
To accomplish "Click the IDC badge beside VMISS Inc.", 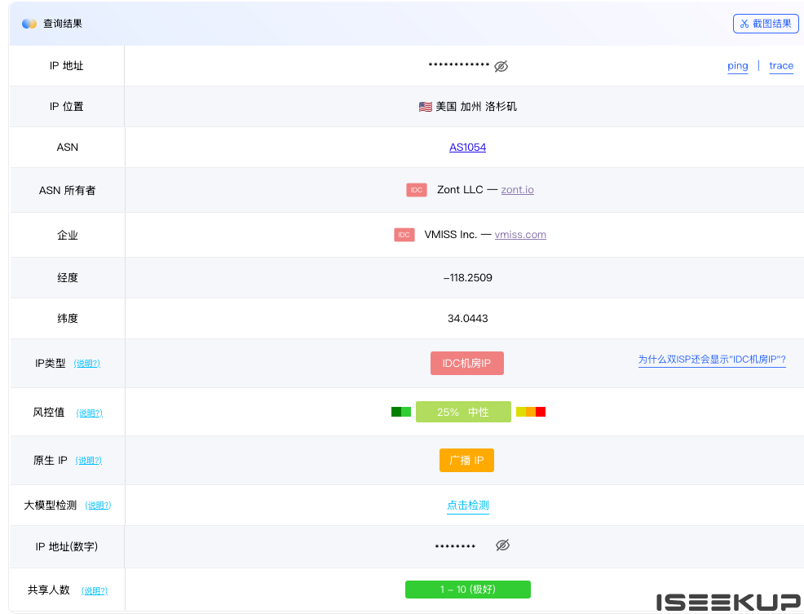I will click(404, 235).
